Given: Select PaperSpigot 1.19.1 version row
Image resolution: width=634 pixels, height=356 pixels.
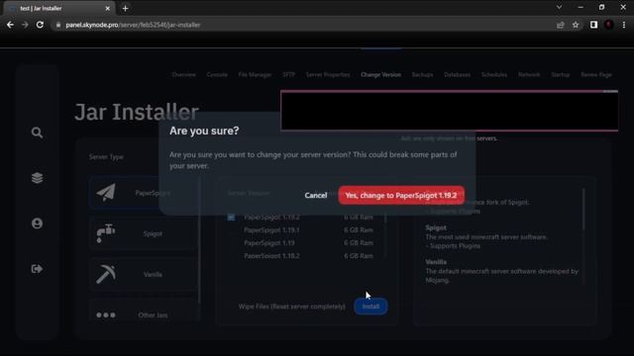Looking at the screenshot, I should point(308,230).
